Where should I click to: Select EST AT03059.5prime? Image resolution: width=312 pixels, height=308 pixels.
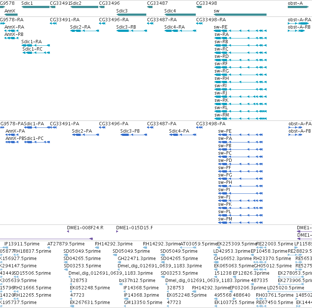point(199,244)
